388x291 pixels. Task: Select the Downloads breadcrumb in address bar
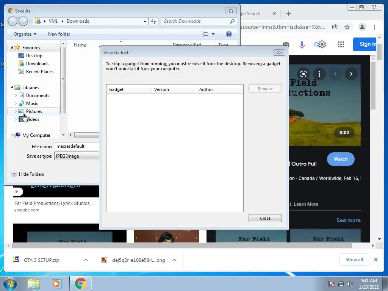[x=78, y=21]
